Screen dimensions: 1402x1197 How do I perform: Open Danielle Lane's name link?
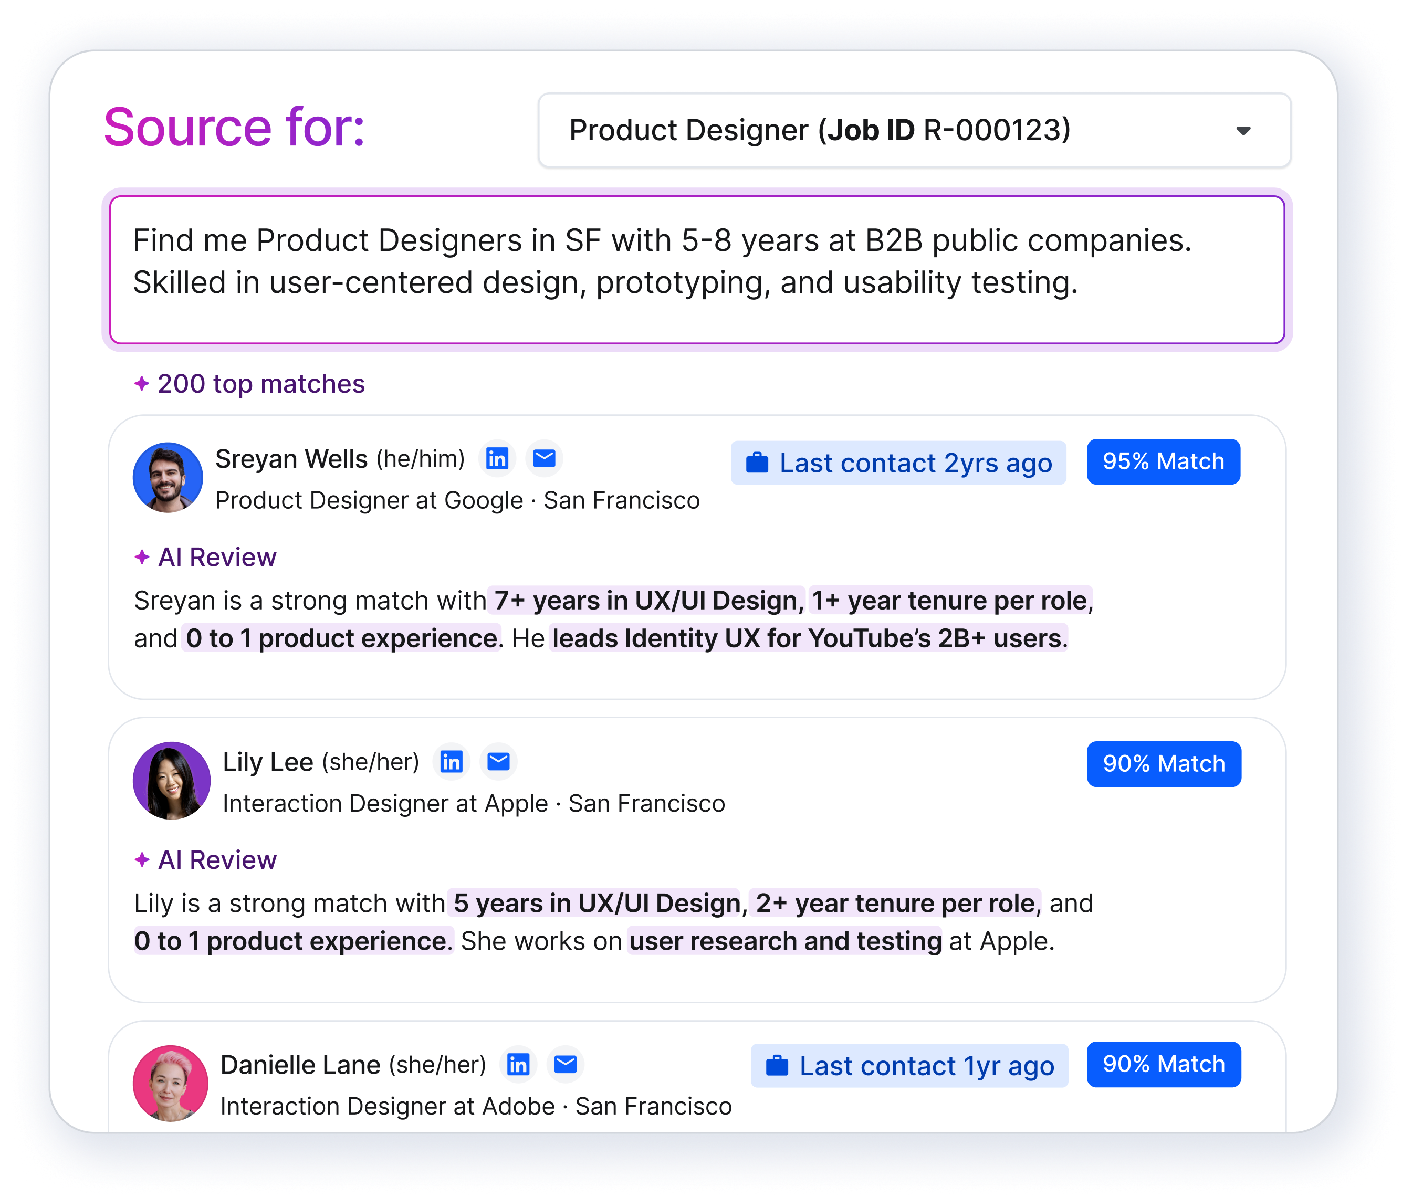(300, 1065)
